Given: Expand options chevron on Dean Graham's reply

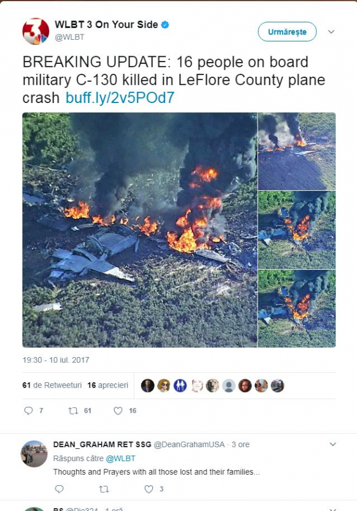Looking at the screenshot, I should coord(332,444).
